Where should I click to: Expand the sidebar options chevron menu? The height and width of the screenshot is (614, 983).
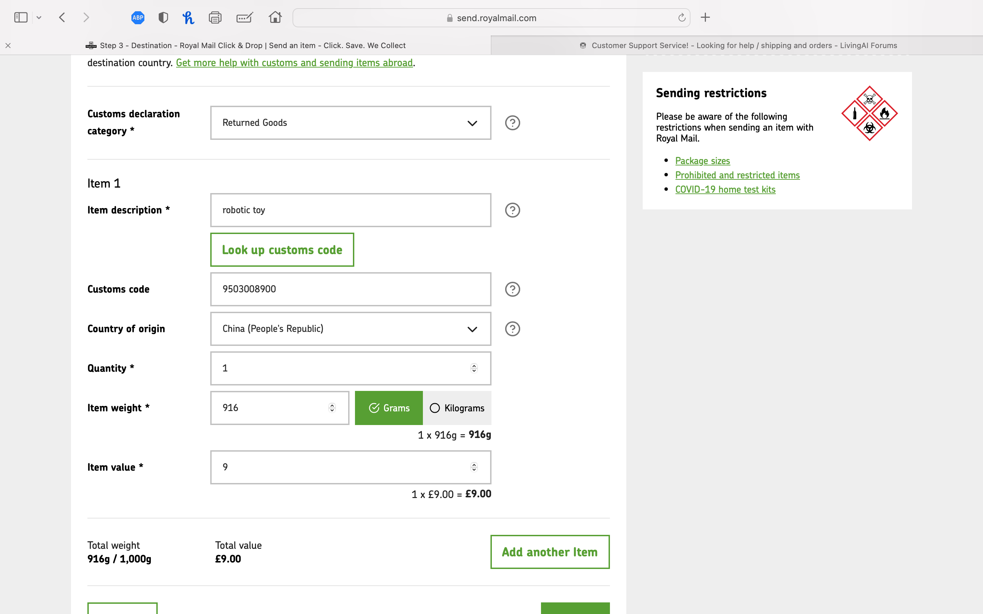(39, 17)
